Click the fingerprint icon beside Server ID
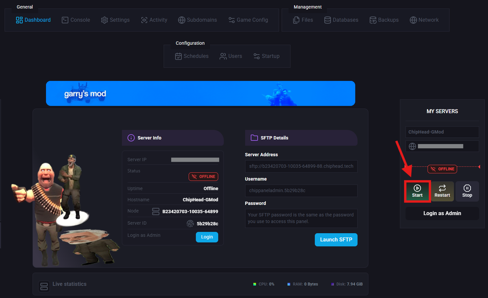The width and height of the screenshot is (488, 298). [190, 224]
